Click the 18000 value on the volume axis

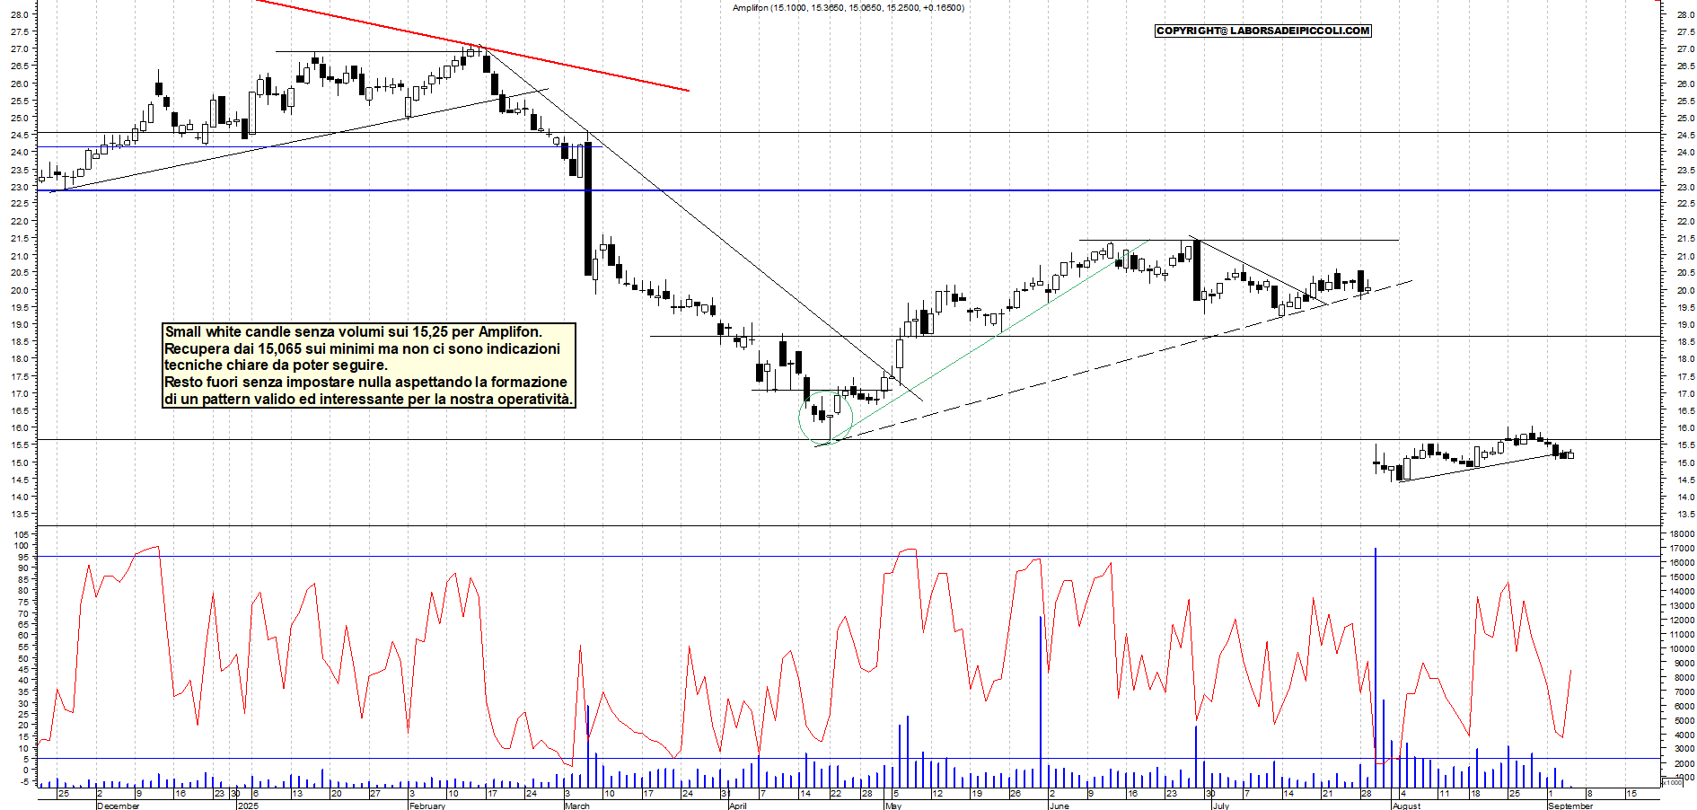coord(1681,534)
